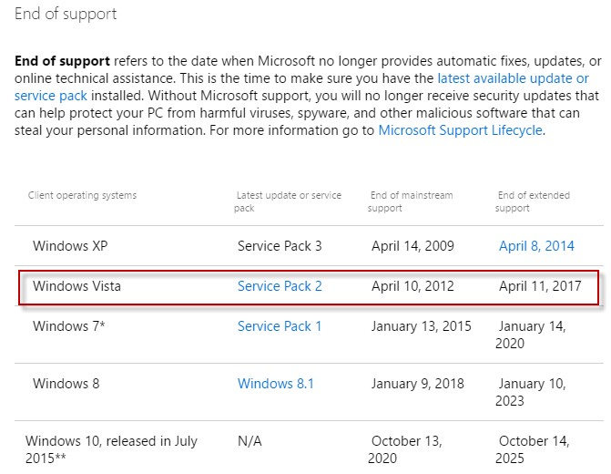Click the Windows 7* row label
This screenshot has height=474, width=611.
click(x=69, y=326)
